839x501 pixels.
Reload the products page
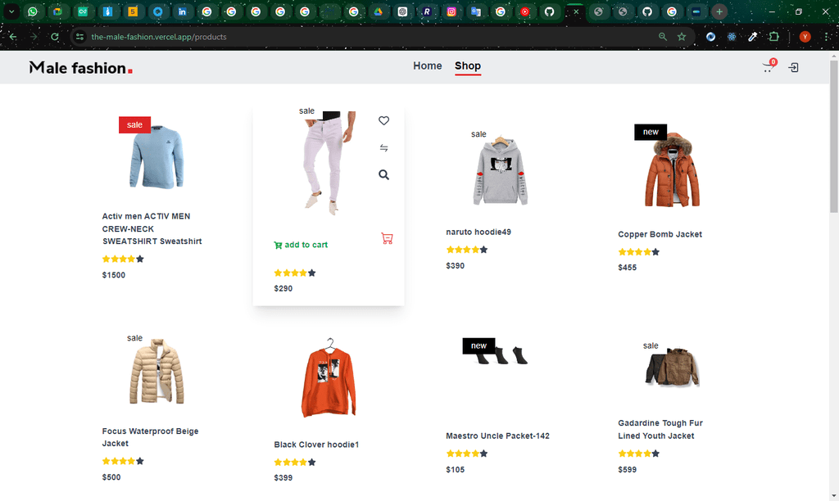tap(55, 37)
